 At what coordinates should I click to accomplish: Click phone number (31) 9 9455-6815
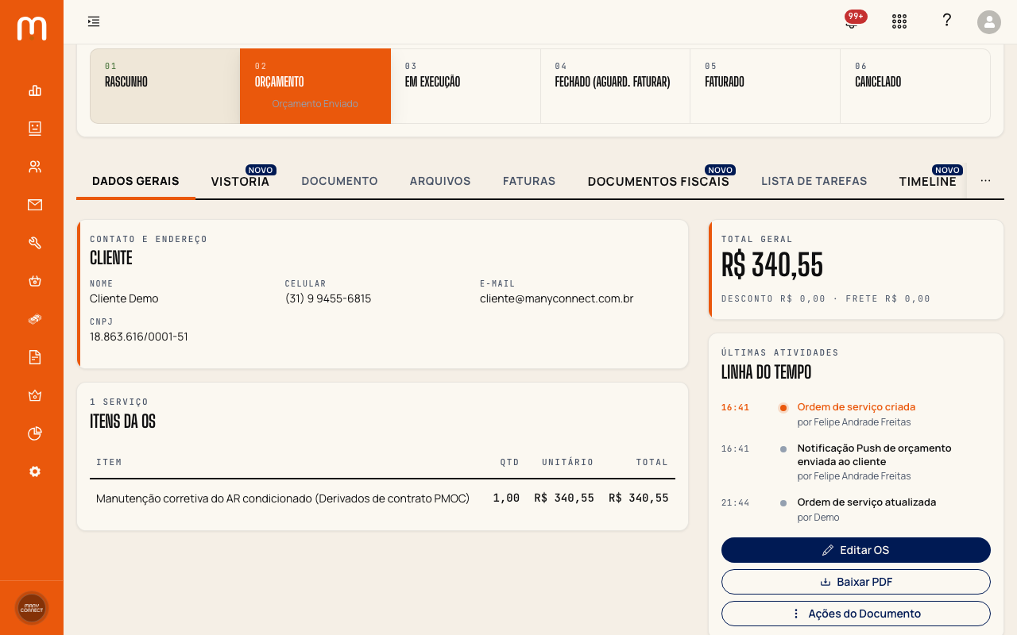pos(328,298)
